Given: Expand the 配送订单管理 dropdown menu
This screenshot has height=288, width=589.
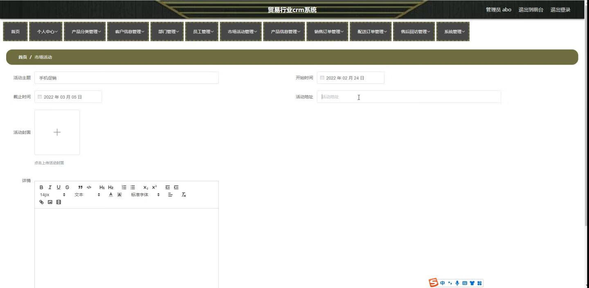Looking at the screenshot, I should click(371, 32).
